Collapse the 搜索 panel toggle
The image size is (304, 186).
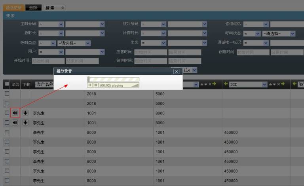tap(63, 8)
